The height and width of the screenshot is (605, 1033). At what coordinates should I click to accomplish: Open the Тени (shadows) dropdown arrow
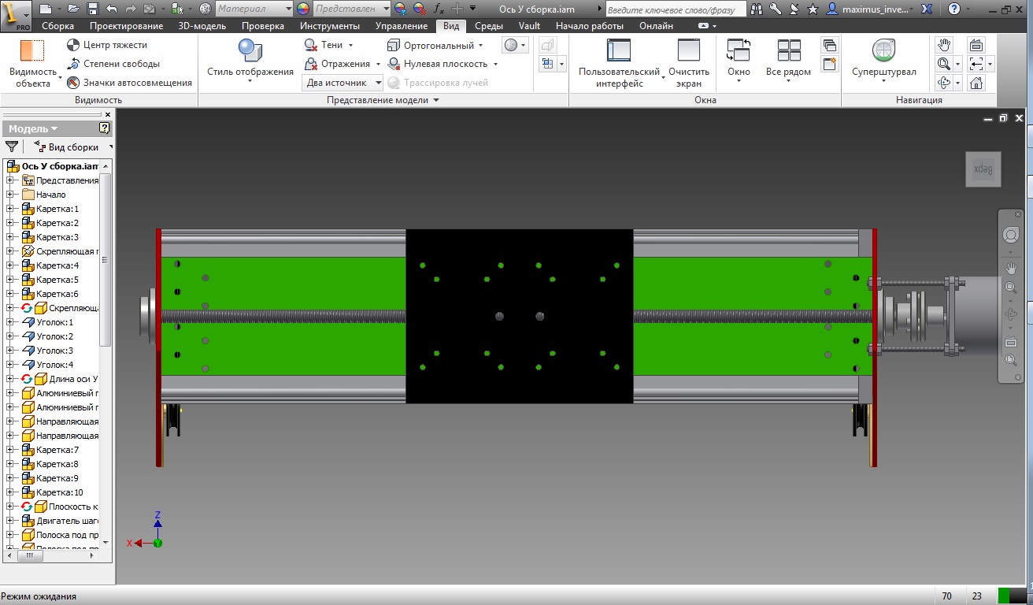point(350,46)
